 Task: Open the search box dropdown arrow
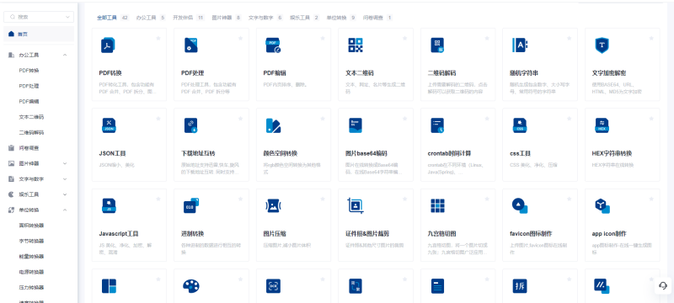click(x=67, y=17)
